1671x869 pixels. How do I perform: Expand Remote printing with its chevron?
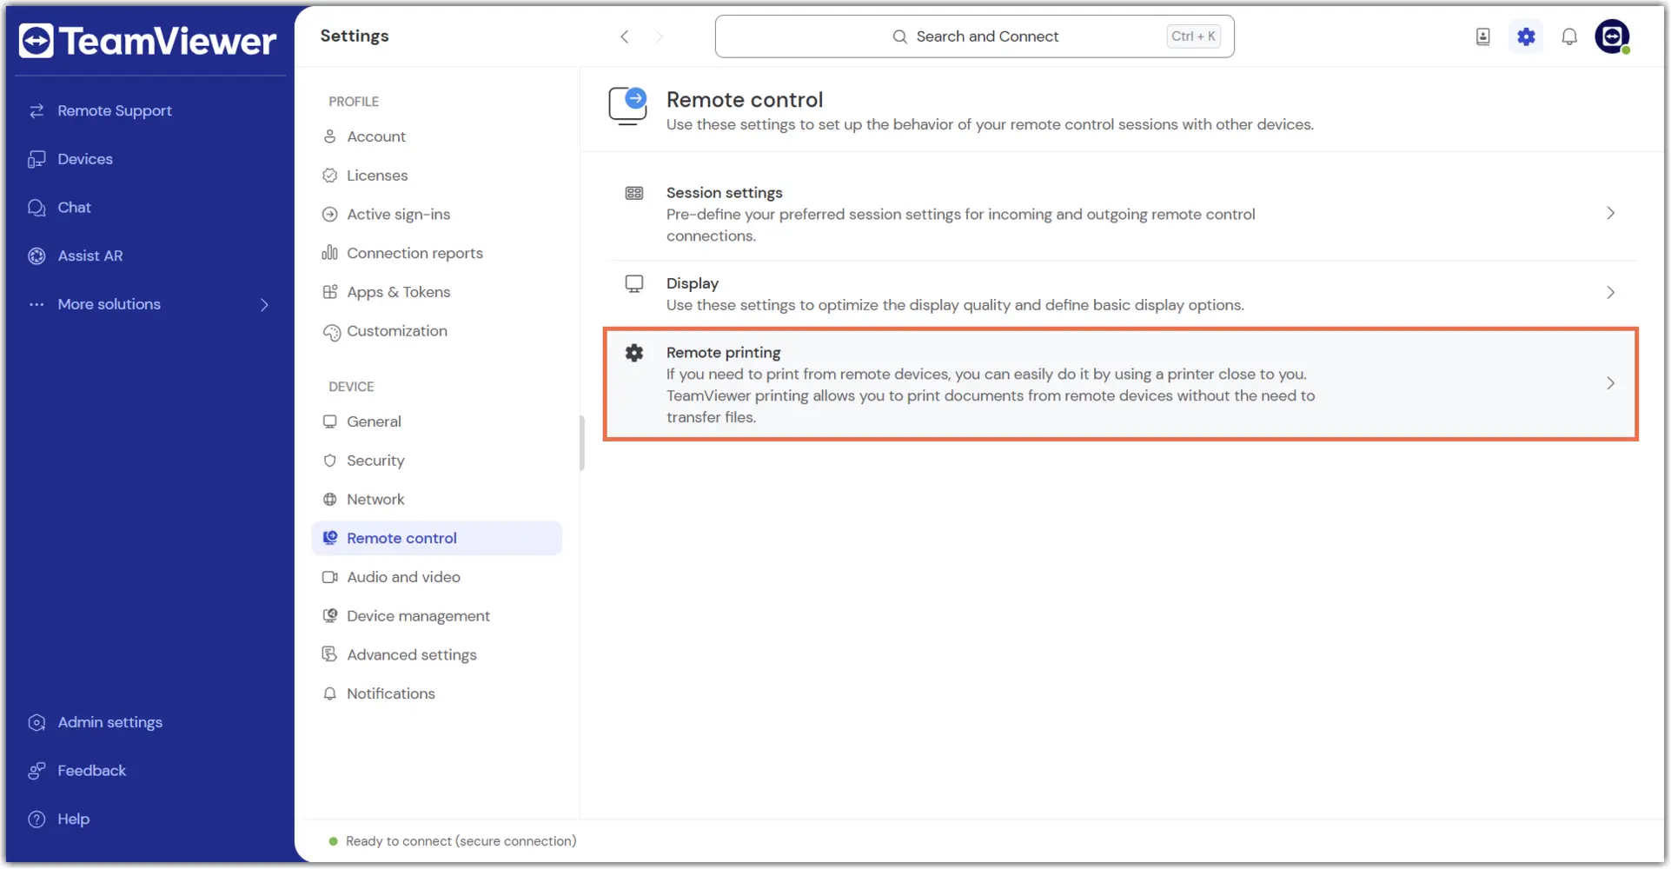pos(1610,383)
